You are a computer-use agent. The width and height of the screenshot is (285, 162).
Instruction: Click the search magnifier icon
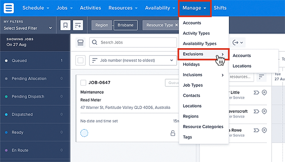[x=94, y=42]
